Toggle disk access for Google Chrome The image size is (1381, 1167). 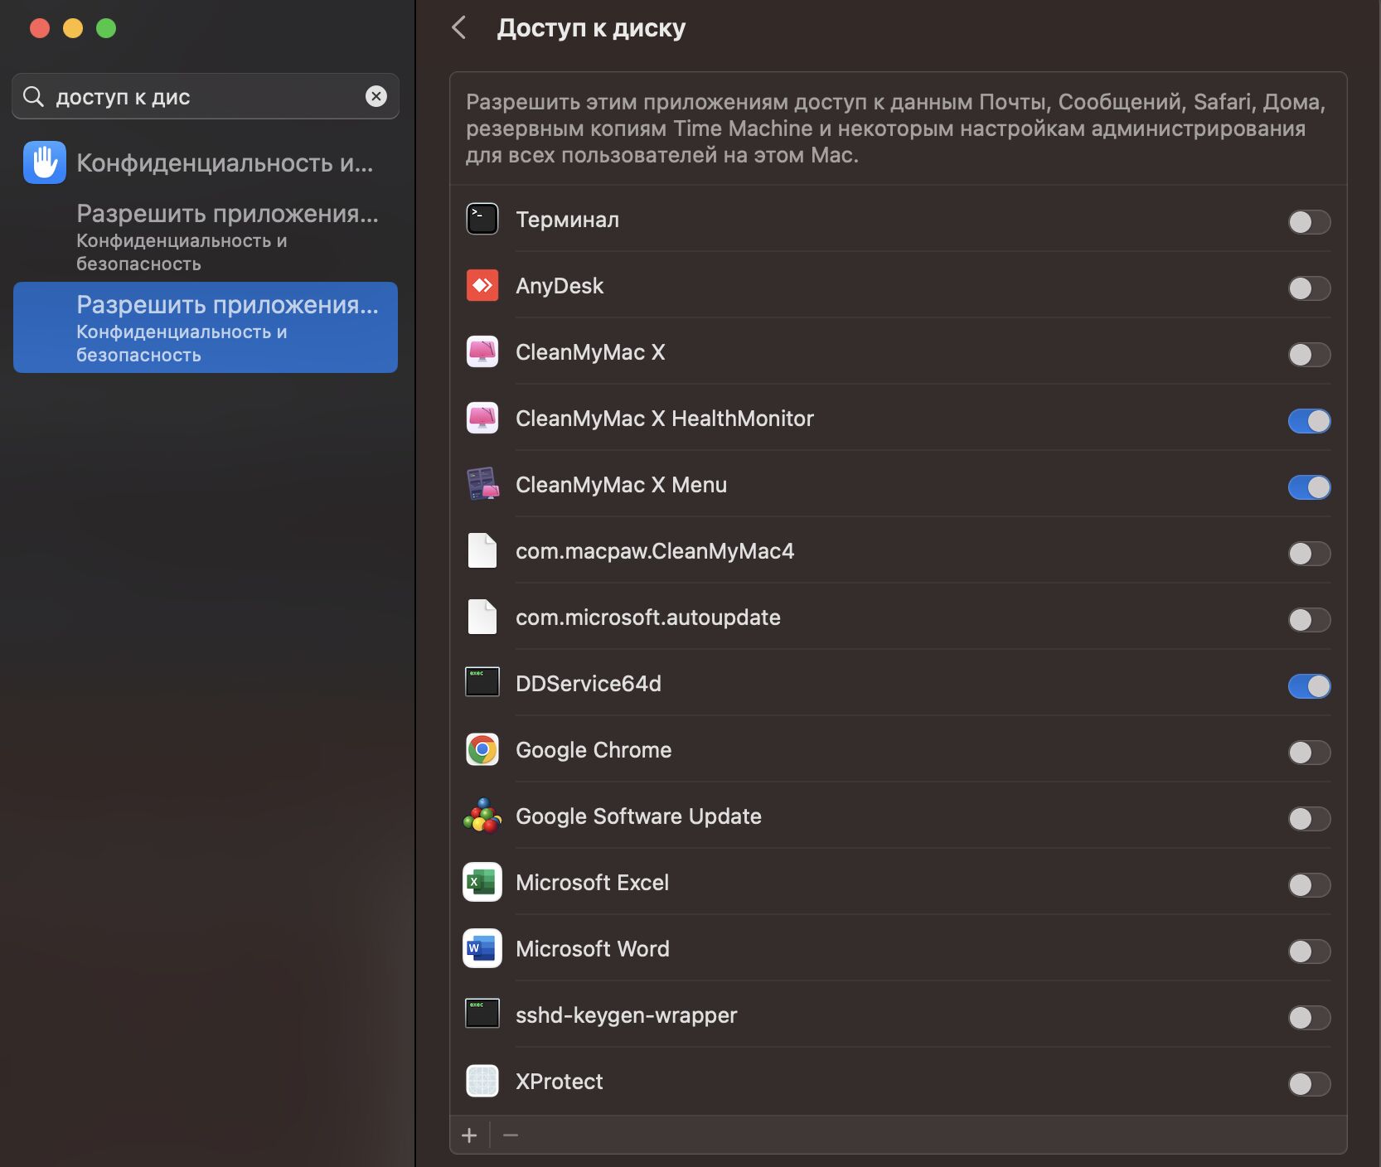point(1308,753)
